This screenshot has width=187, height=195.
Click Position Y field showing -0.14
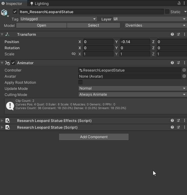tap(135, 42)
